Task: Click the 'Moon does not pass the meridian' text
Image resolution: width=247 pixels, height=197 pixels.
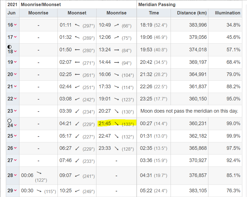Action: pos(189,111)
